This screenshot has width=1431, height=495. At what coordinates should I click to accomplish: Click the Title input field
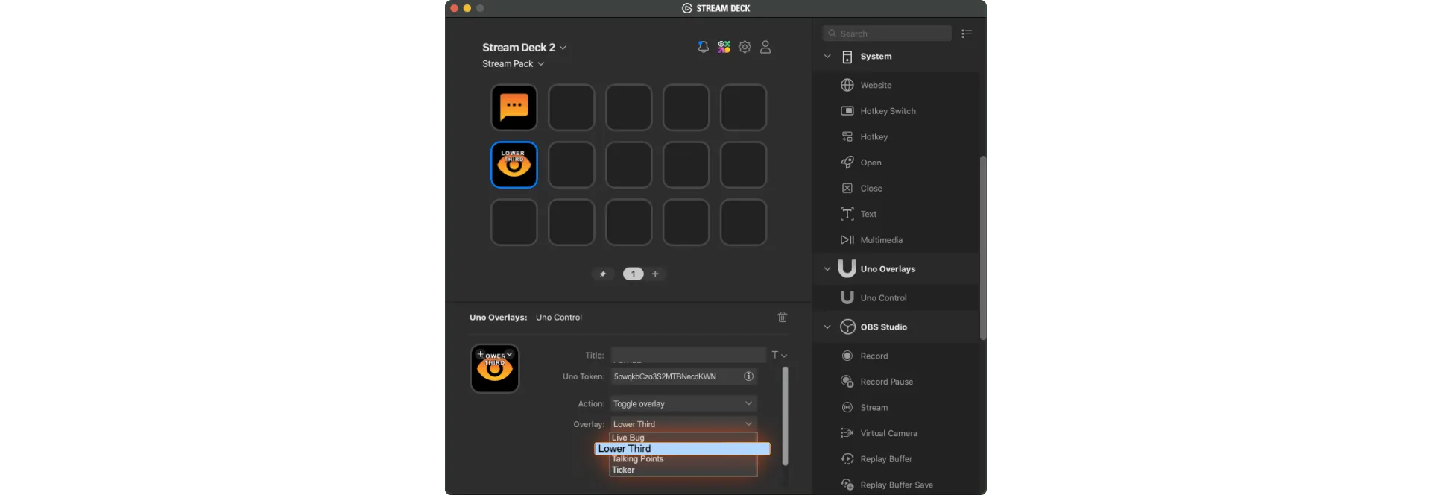pos(688,355)
